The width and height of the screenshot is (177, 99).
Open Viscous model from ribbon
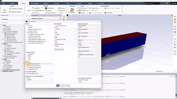[x=36, y=13]
